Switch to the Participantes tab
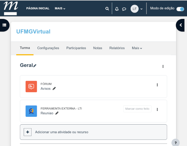Image resolution: width=187 pixels, height=146 pixels. click(76, 48)
